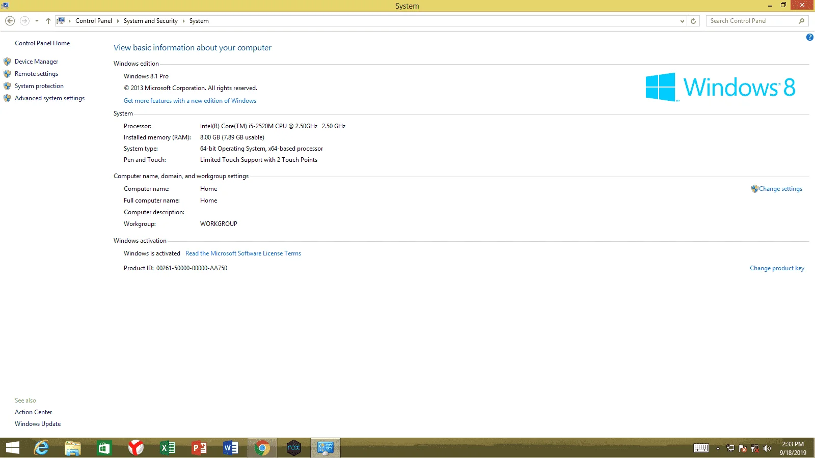Screen dimensions: 815x458
Task: Go up one level with the Up arrow
Action: point(48,21)
